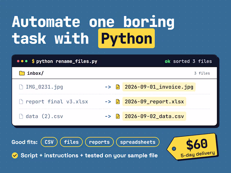The height and width of the screenshot is (173, 231).
Task: Click the arrow after IMG_0231.jpg
Action: [x=108, y=87]
